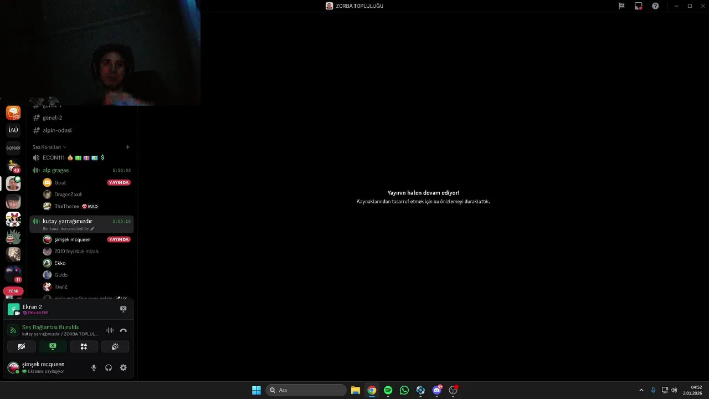Open User Settings gear icon
This screenshot has height=399, width=709.
[x=124, y=367]
